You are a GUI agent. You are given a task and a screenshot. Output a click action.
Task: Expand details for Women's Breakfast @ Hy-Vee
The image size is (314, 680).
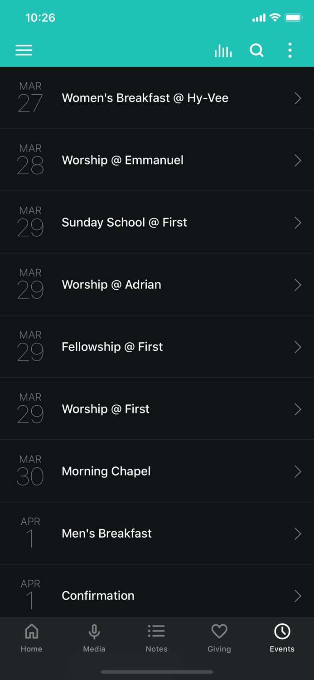pyautogui.click(x=157, y=98)
